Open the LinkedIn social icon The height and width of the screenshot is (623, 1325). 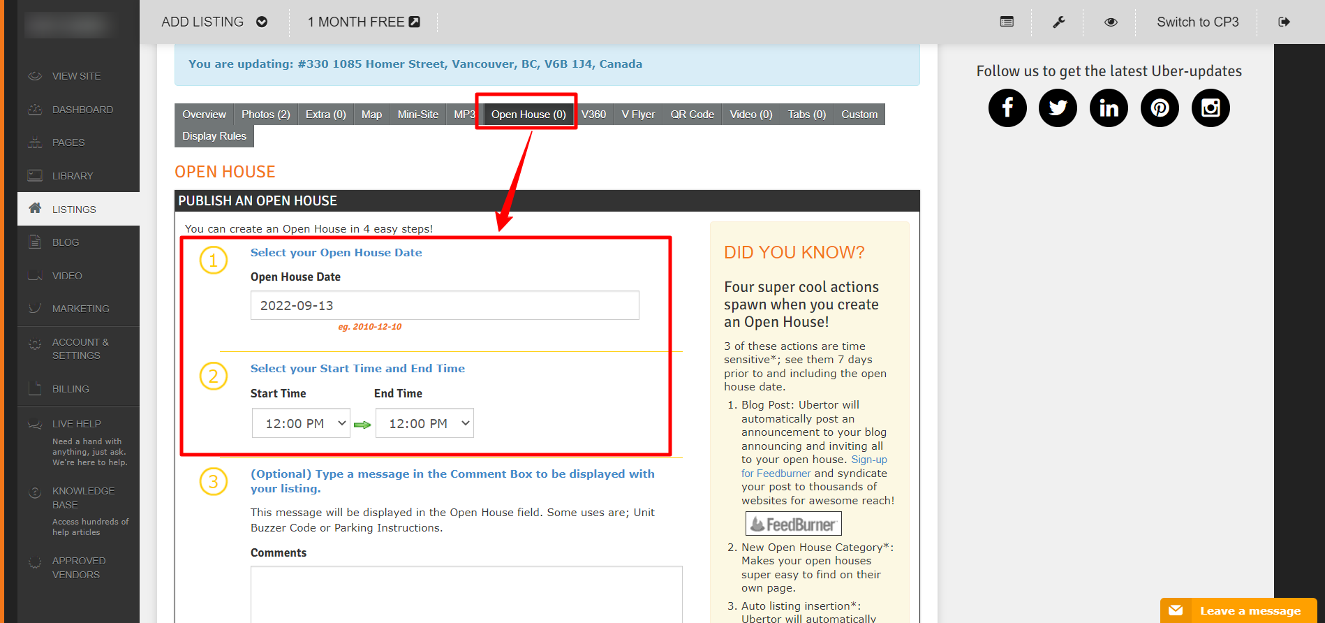(x=1109, y=108)
